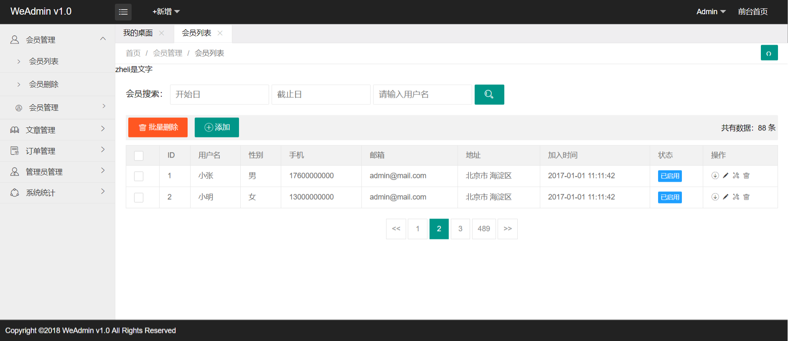788x341 pixels.
Task: Open 会员删除 in the sidebar
Action: [x=44, y=84]
